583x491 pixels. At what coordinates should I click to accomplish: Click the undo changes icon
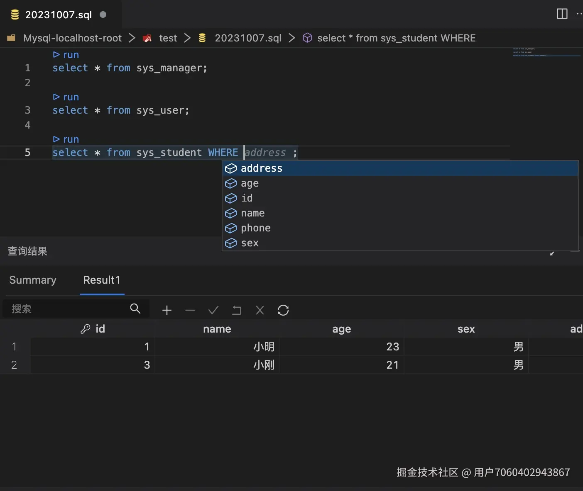237,310
